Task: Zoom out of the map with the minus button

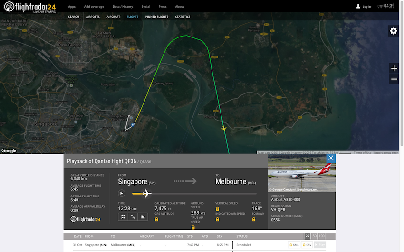Action: (394, 79)
